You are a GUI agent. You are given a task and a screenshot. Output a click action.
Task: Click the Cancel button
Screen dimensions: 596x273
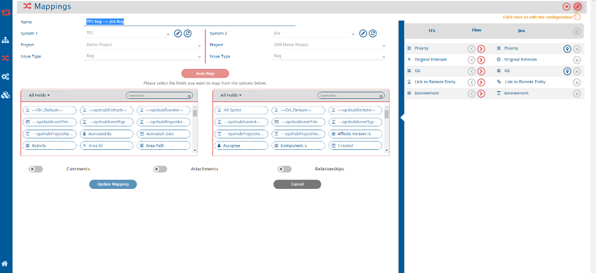(297, 184)
